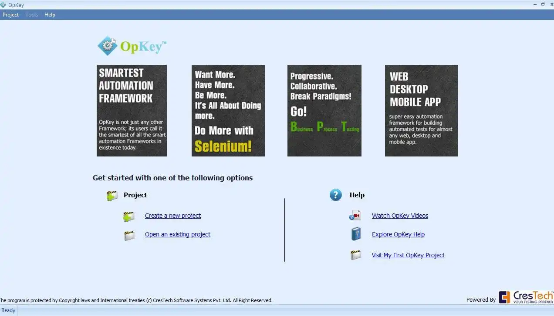Open the Tools menu
The image size is (554, 316).
(31, 15)
